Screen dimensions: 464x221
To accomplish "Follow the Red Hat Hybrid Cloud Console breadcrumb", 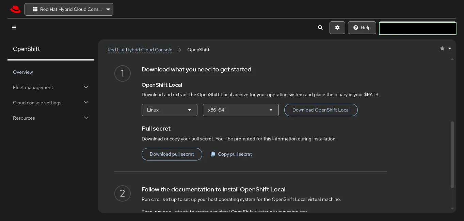I will 140,50.
